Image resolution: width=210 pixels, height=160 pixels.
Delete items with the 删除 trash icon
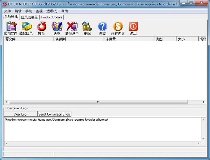(x=87, y=28)
